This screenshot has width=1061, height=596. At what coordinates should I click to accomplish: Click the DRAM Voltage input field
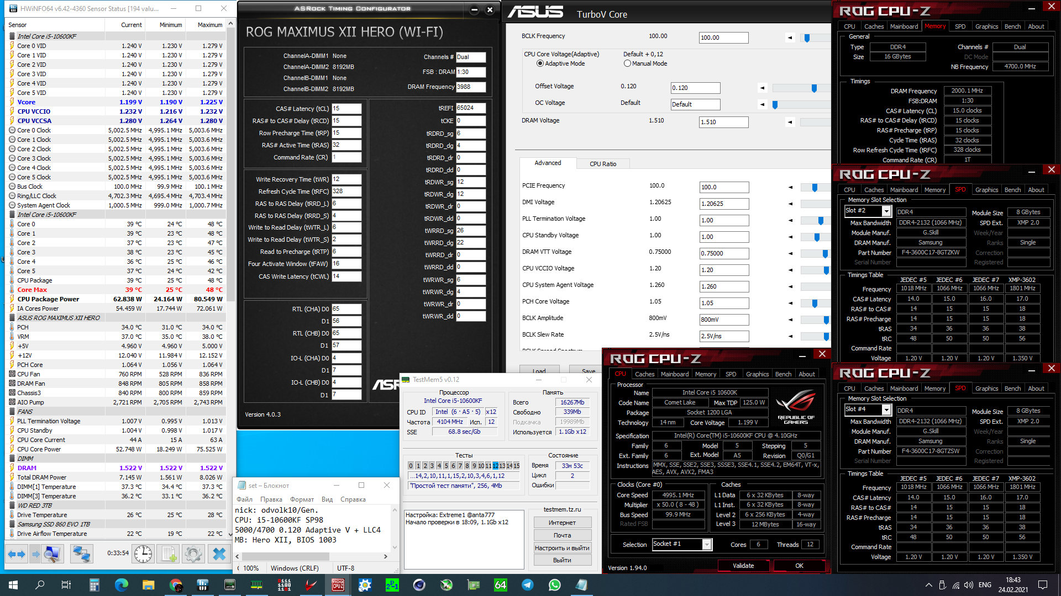(x=723, y=122)
